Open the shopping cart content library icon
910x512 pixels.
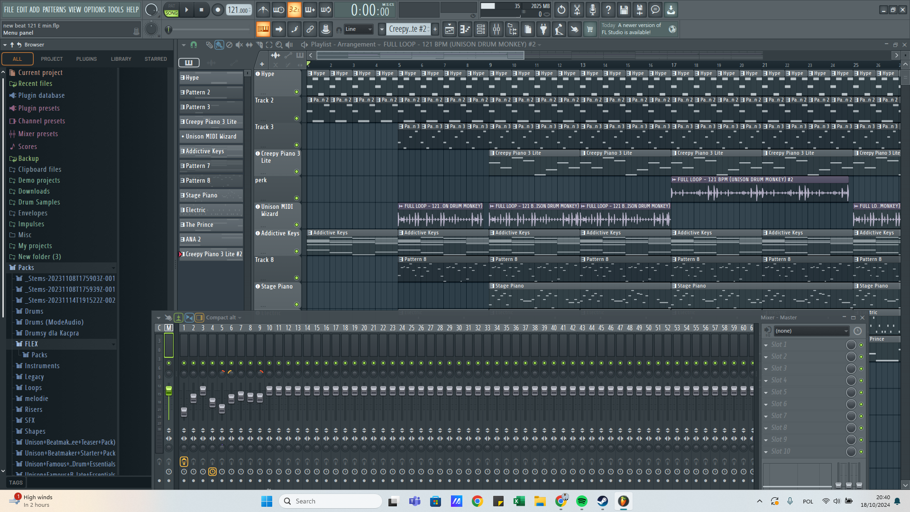[590, 29]
